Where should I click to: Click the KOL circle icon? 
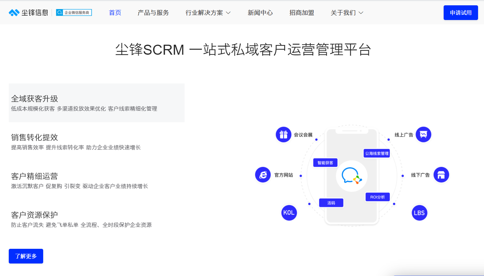(289, 213)
